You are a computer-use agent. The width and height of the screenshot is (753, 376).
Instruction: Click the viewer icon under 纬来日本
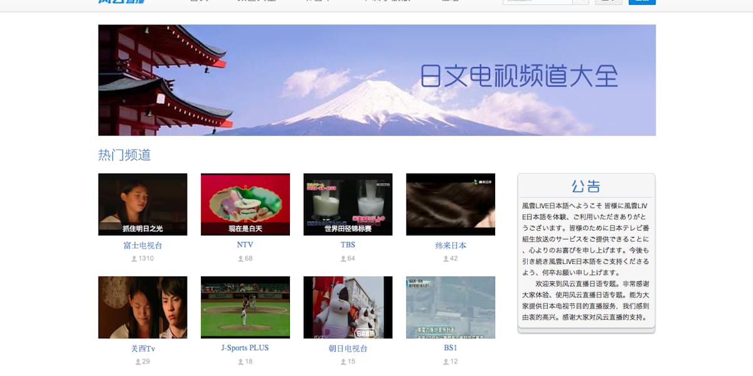coord(446,259)
